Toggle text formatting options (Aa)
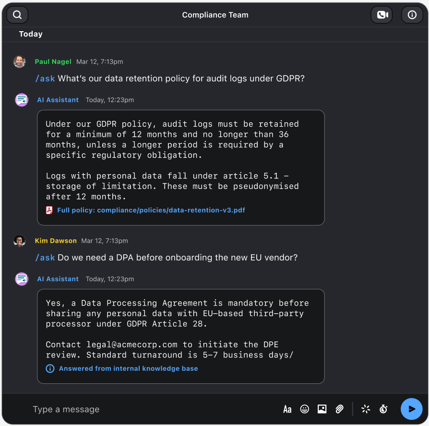Viewport: 429px width, 426px height. click(x=287, y=409)
